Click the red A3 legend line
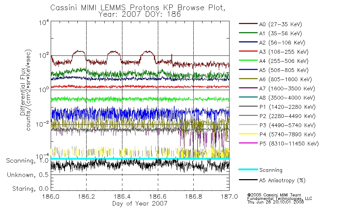Viewport: 337px width, 212px height. coord(248,51)
